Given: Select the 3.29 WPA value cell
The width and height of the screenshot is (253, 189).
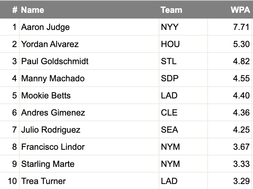Looking at the screenshot, I should [241, 181].
